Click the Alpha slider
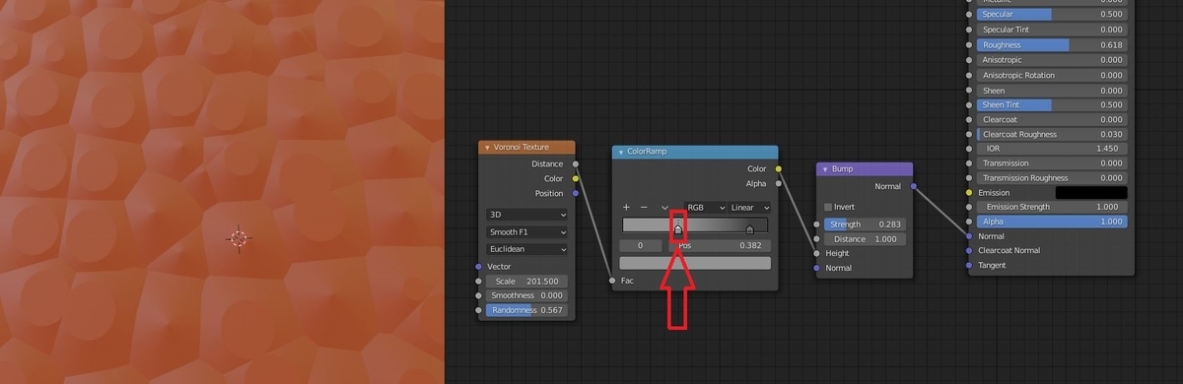This screenshot has width=1183, height=384. coord(1052,222)
